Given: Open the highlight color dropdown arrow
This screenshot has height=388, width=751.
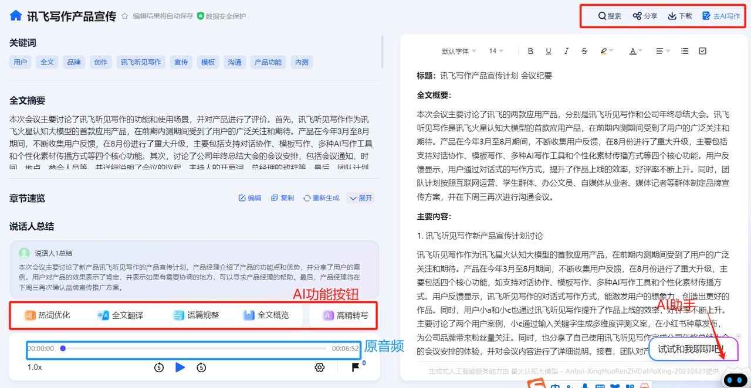Looking at the screenshot, I should pos(611,51).
